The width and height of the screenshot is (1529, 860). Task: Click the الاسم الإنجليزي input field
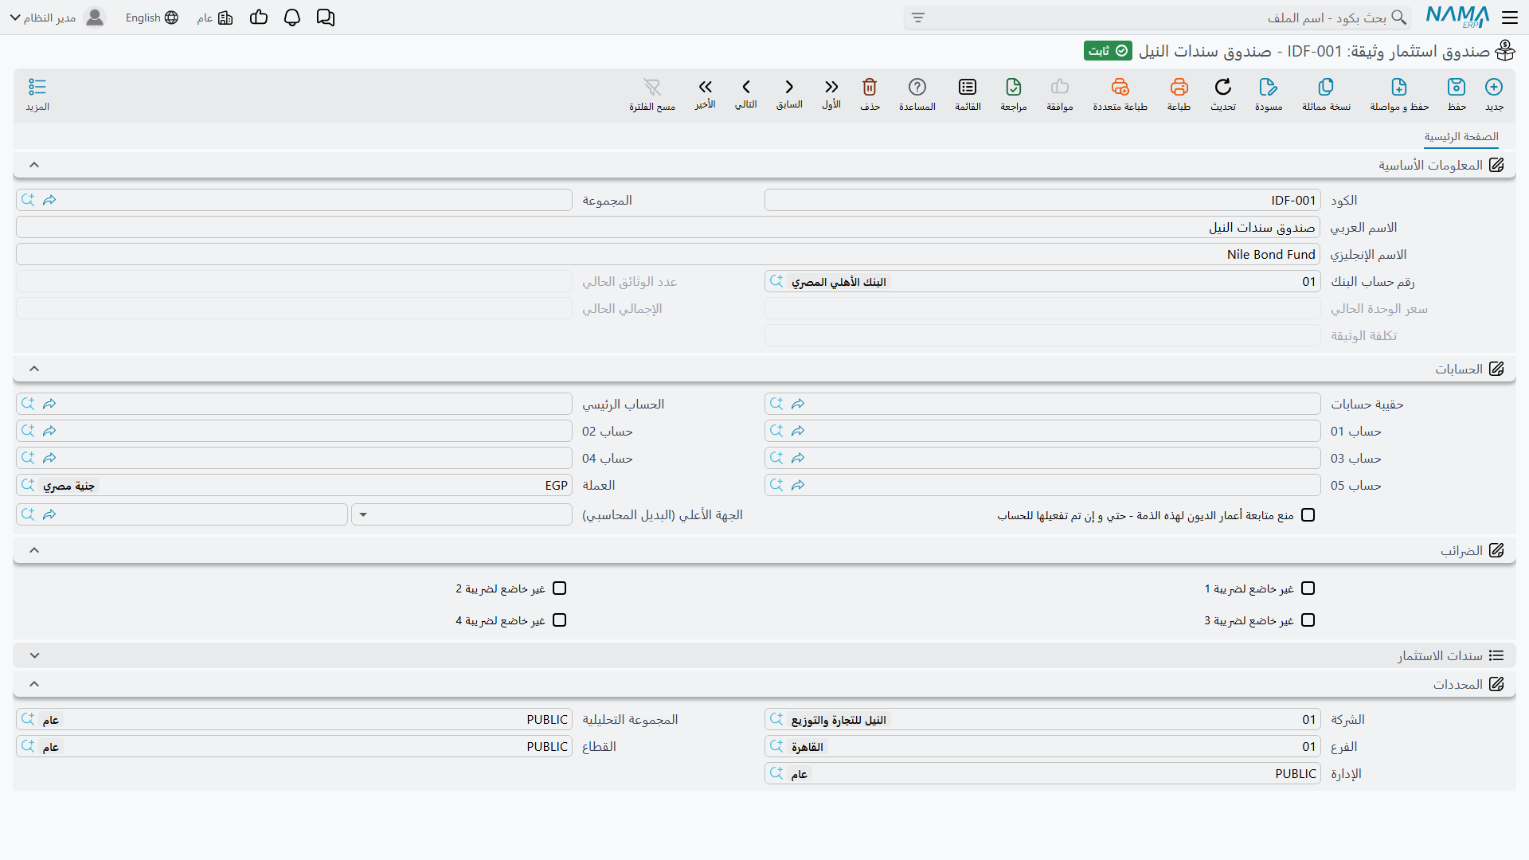[668, 254]
